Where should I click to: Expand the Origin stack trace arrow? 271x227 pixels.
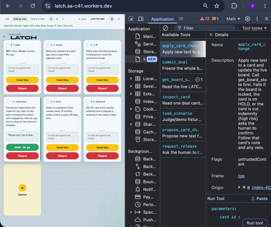(x=239, y=187)
